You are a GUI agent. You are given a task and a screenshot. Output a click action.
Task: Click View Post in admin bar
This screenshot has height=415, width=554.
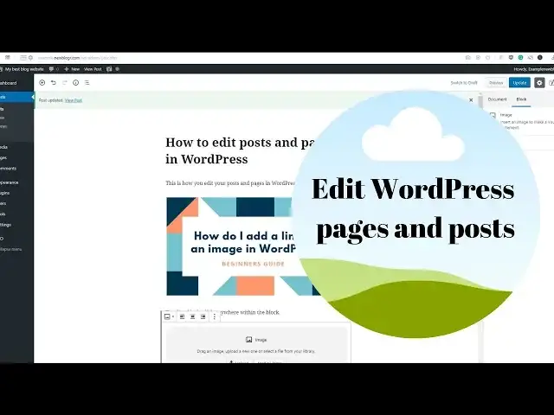(93, 69)
